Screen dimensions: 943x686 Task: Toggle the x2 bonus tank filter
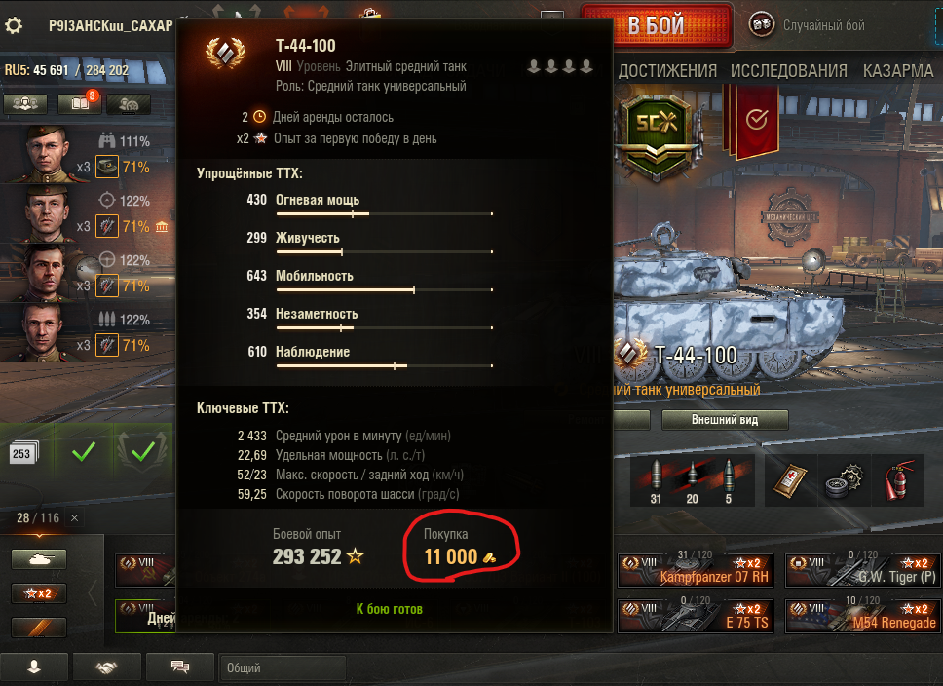pyautogui.click(x=39, y=593)
